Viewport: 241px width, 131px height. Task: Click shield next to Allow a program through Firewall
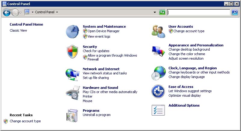coord(85,57)
